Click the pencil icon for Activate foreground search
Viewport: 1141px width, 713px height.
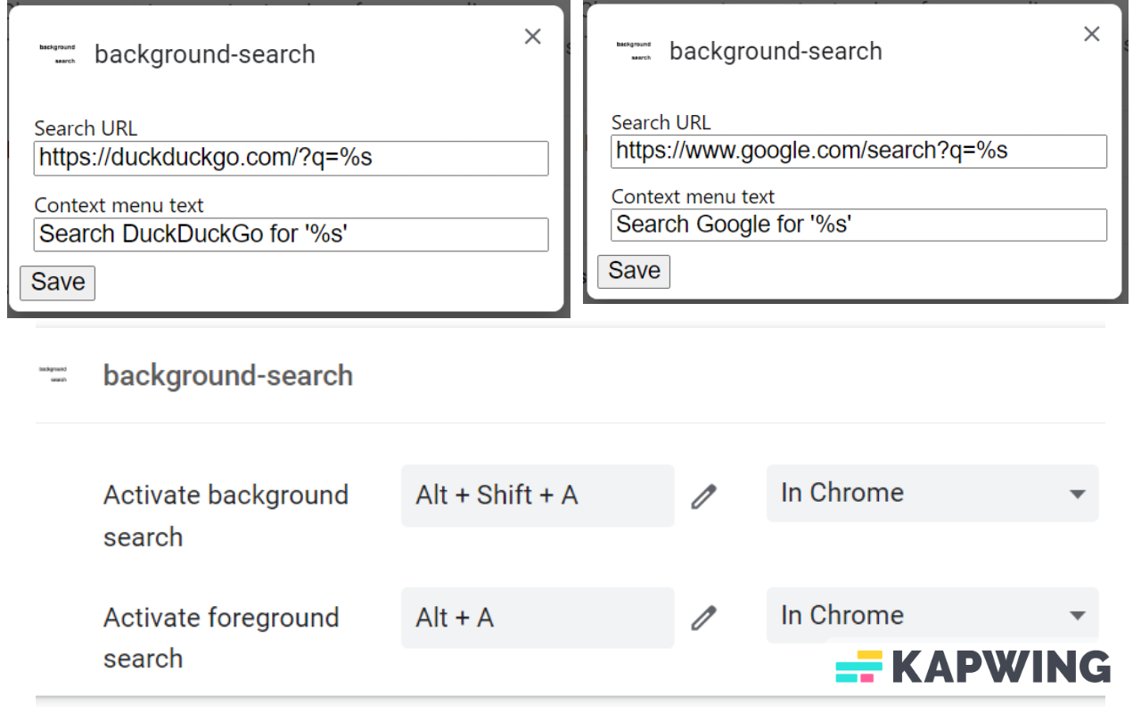coord(703,617)
